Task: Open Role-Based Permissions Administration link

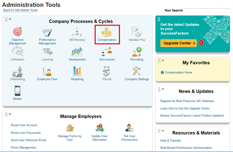Action: pyautogui.click(x=186, y=148)
